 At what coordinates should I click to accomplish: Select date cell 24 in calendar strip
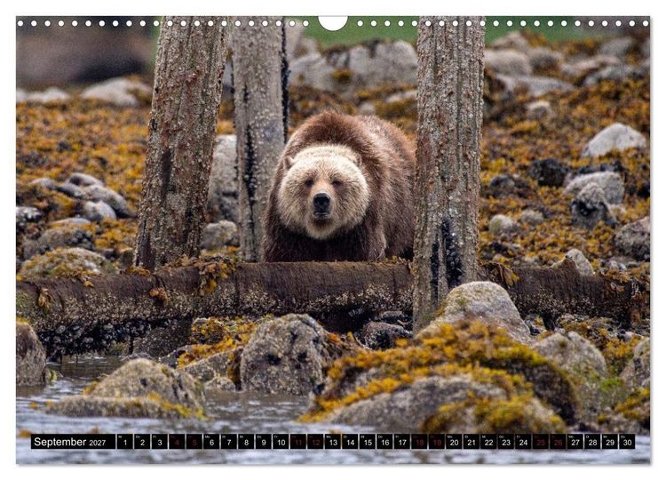tap(524, 442)
